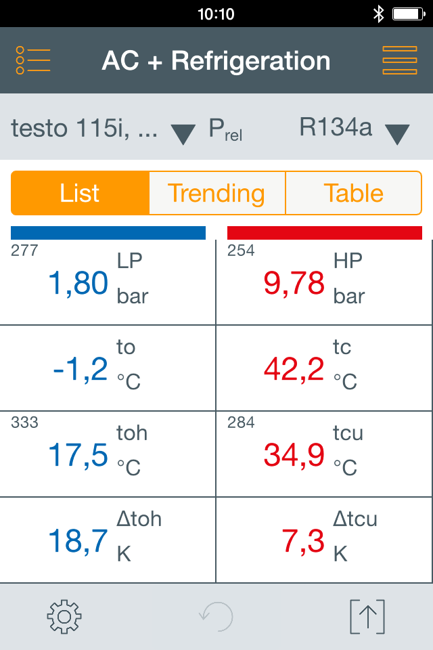Expand the testo 115i device dropdown
The height and width of the screenshot is (650, 433).
(x=183, y=133)
